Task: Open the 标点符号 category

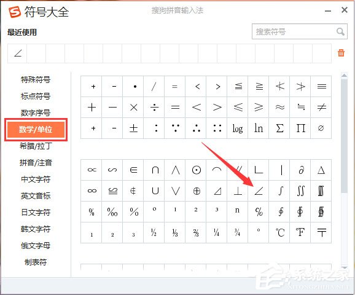Action: click(x=36, y=96)
